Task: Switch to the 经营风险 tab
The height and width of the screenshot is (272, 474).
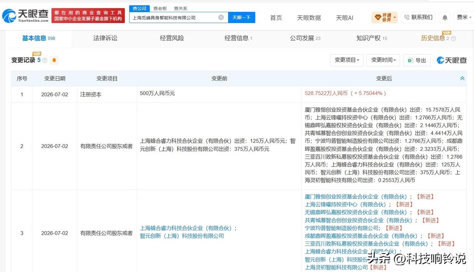Action: pos(172,38)
